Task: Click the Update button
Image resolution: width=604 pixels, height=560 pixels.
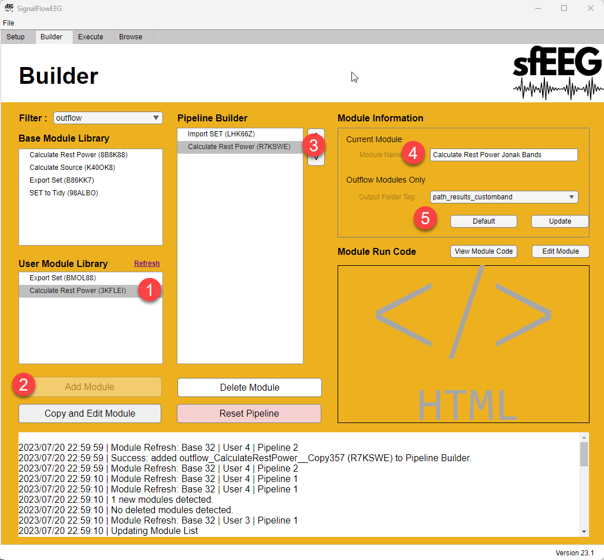Action: point(559,221)
